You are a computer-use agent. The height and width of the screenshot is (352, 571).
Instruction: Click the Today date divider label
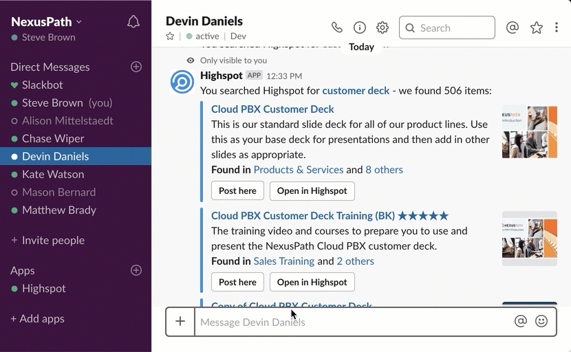pyautogui.click(x=361, y=47)
